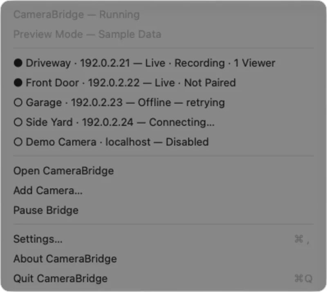
Task: Choose the Side Yard connecting entry
Action: click(163, 122)
